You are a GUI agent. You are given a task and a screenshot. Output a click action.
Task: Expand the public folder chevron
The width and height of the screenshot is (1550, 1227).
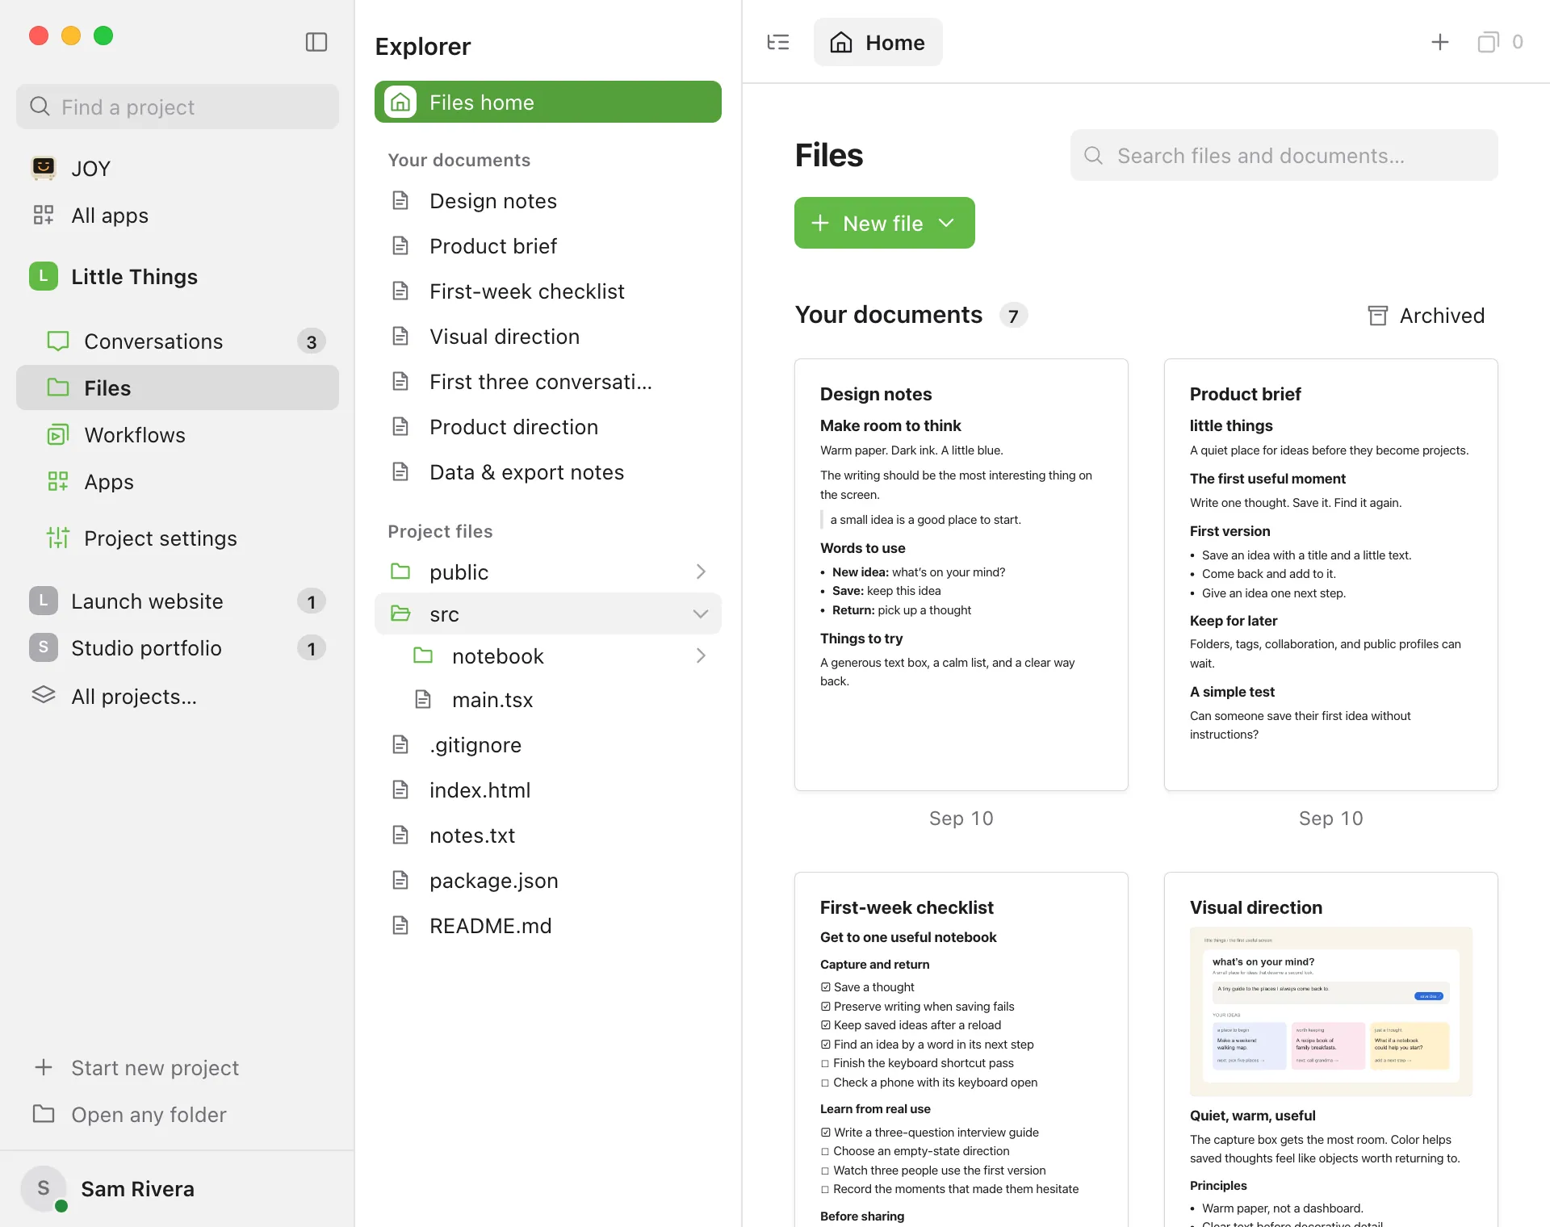click(701, 572)
